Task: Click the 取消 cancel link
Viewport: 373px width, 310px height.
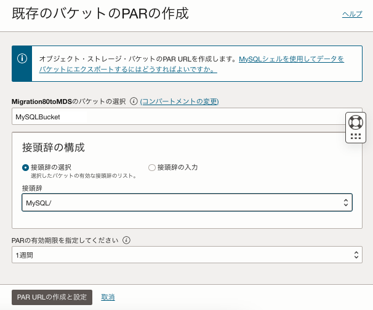Action: pyautogui.click(x=108, y=297)
